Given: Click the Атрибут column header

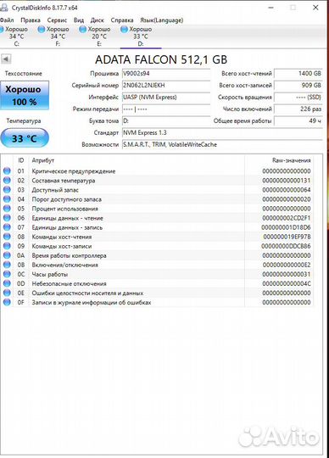Looking at the screenshot, I should (43, 160).
